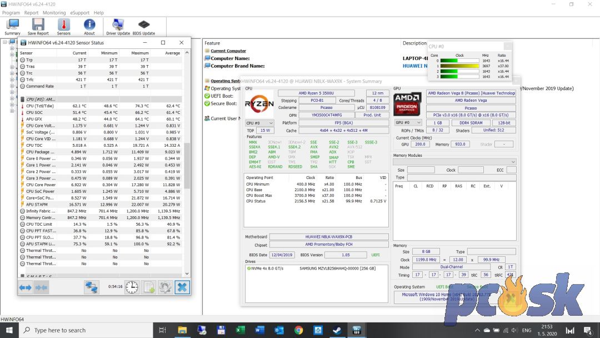Launch the Driver Update tool
Viewport: 600px width, 338px height.
click(118, 27)
